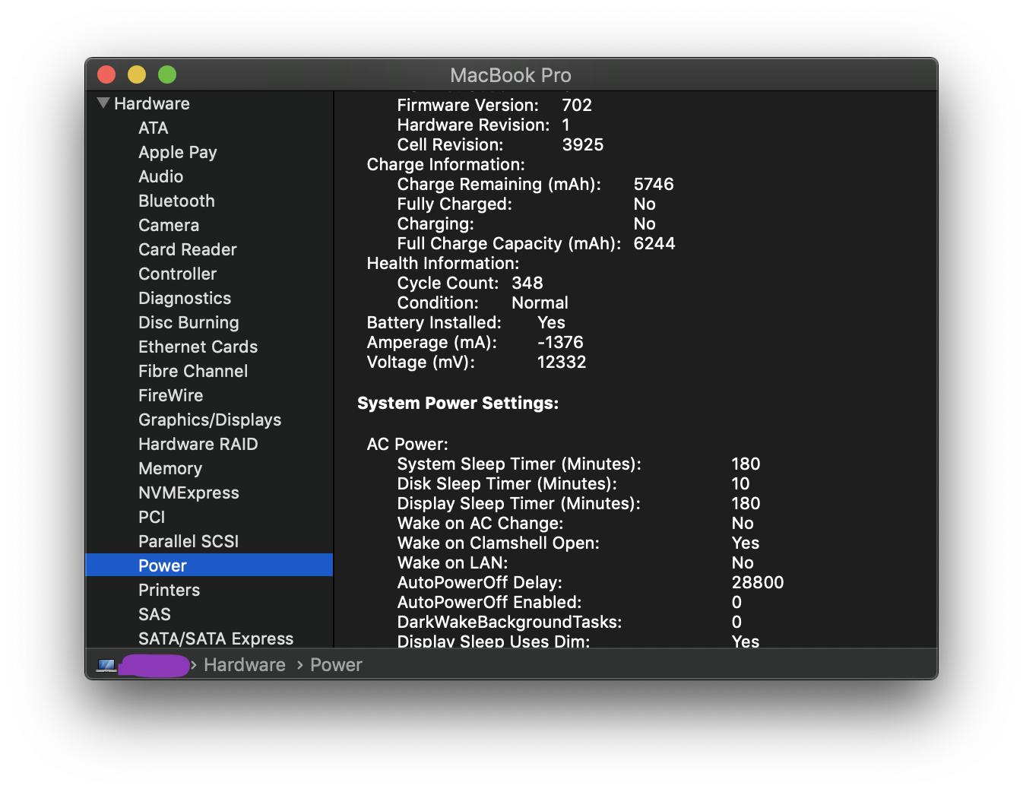Click the Cycle Count value 348
This screenshot has height=792, width=1023.
[527, 283]
